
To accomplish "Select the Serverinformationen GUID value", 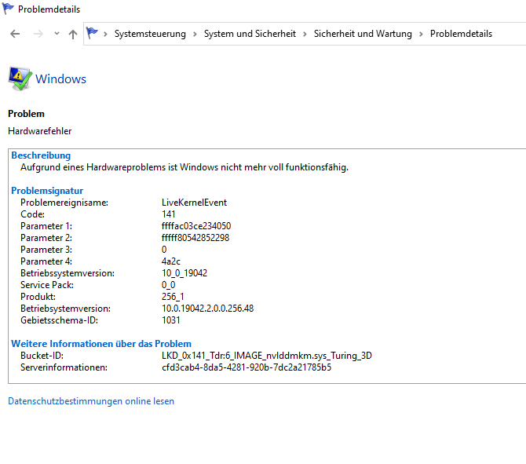I will 247,367.
